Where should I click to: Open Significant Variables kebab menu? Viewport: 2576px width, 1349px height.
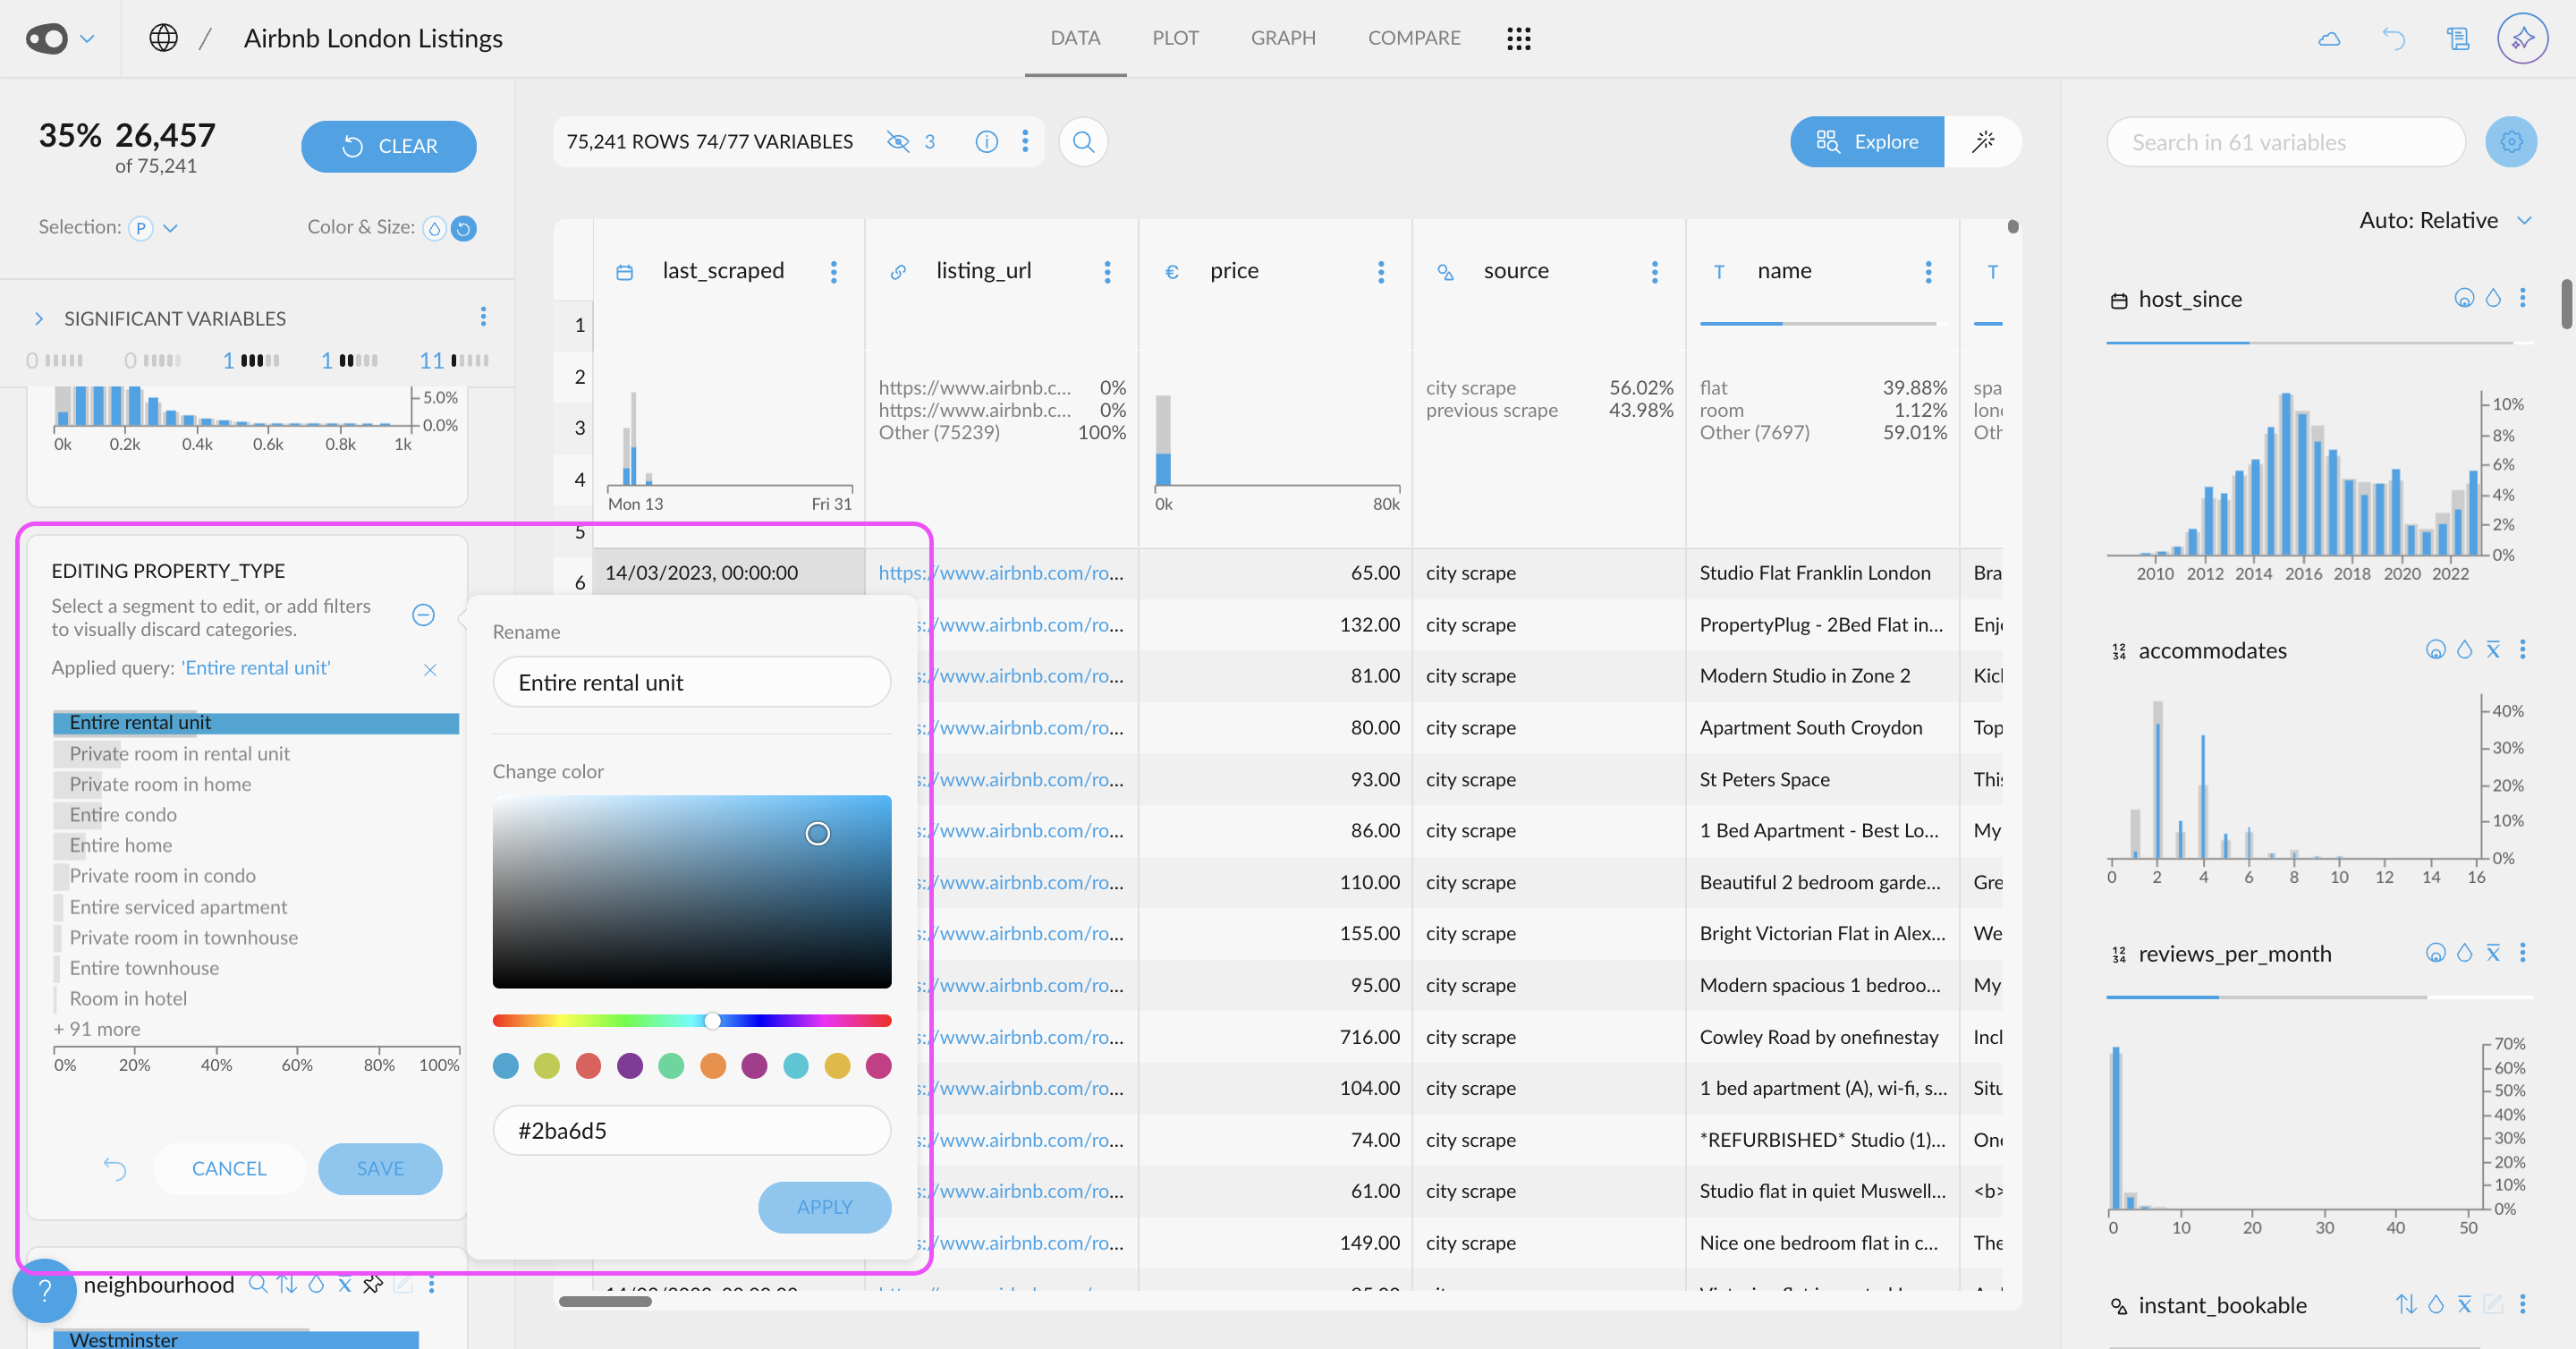[483, 317]
